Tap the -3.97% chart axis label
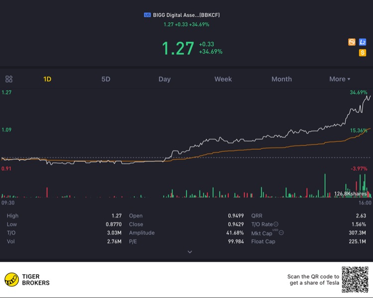Screen dimensions: 373x298 [x=359, y=169]
